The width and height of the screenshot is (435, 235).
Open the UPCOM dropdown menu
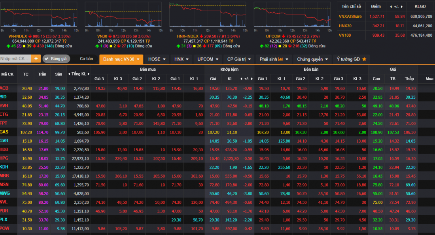click(x=208, y=59)
